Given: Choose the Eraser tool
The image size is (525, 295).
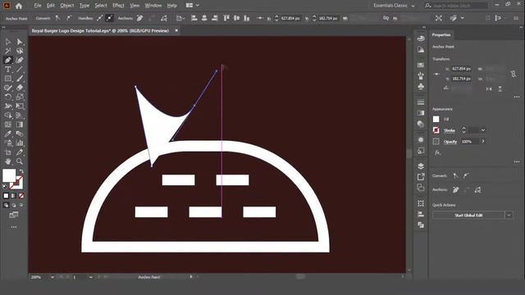Looking at the screenshot, I should [x=20, y=88].
